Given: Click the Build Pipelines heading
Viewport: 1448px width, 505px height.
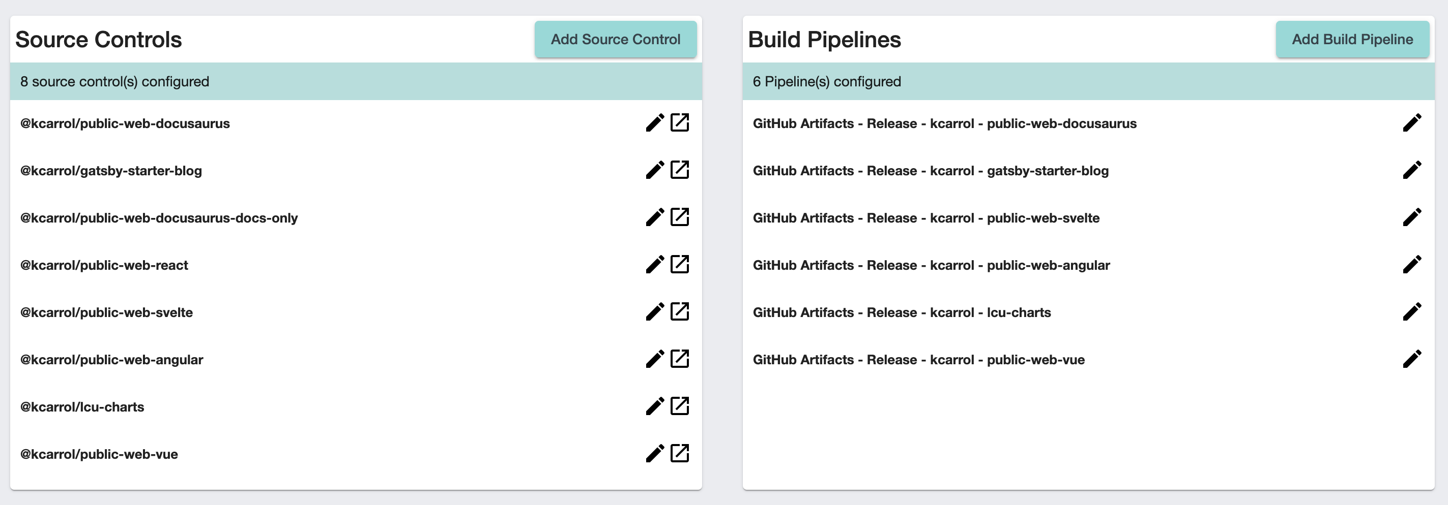Looking at the screenshot, I should pos(825,39).
